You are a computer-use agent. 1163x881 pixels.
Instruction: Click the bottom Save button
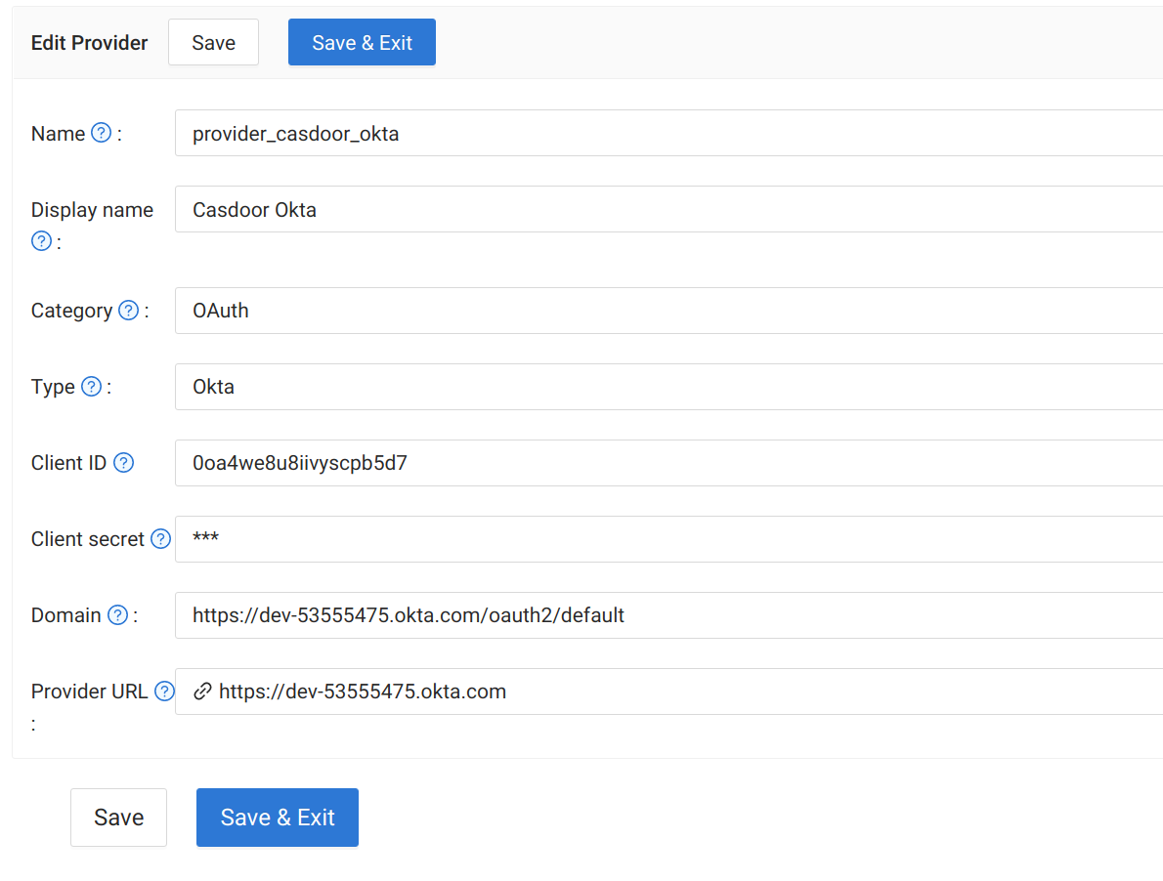pyautogui.click(x=118, y=818)
